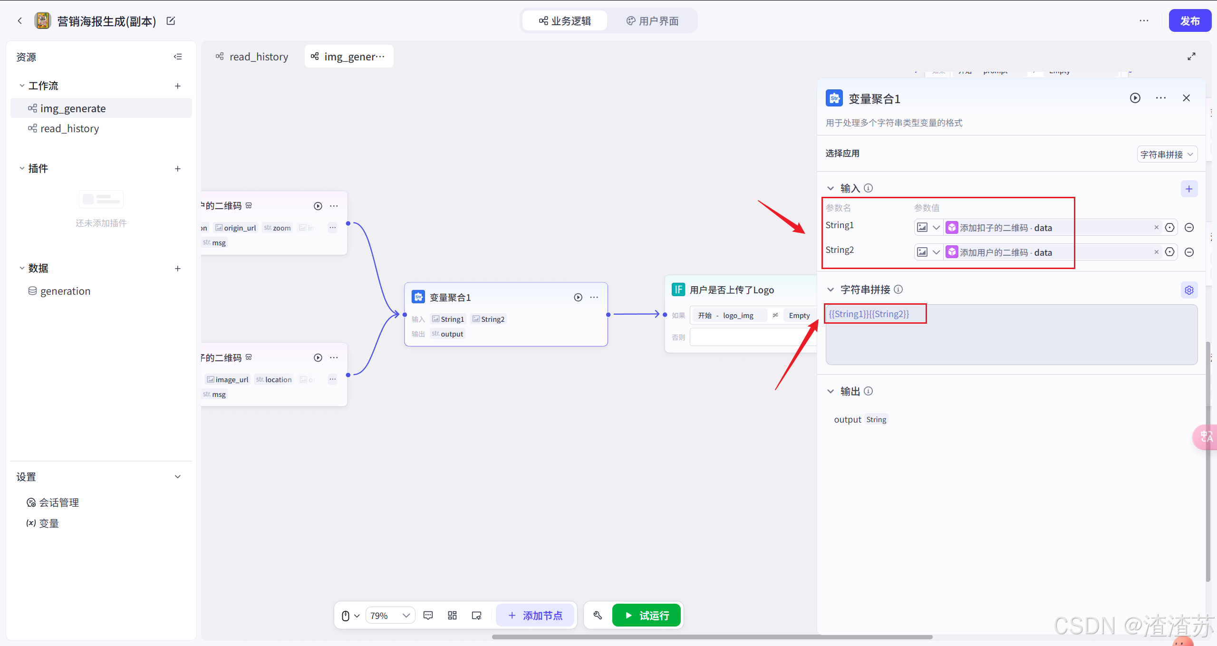This screenshot has width=1217, height=646.
Task: Click the green 试运行 button
Action: point(646,615)
